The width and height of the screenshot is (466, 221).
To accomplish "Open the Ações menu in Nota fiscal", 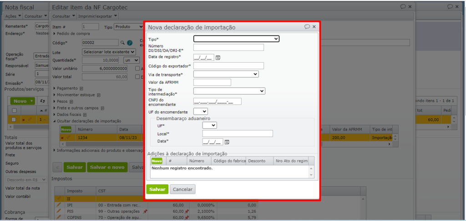I will click(13, 16).
